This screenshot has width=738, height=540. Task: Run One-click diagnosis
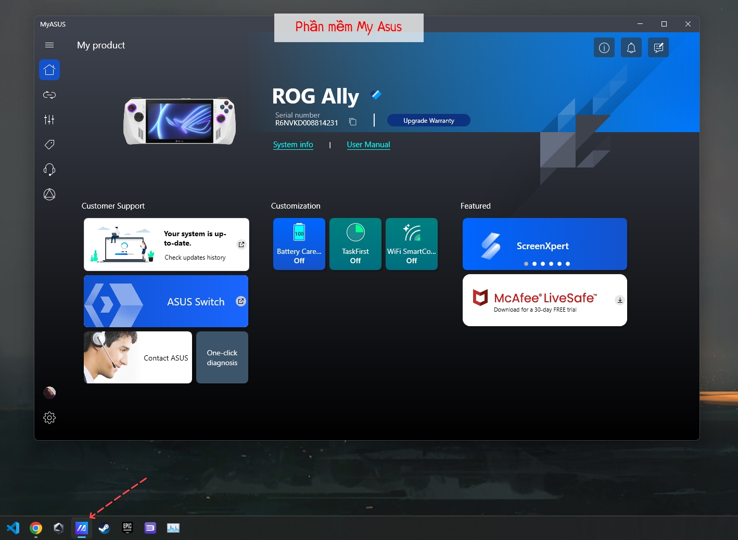222,357
